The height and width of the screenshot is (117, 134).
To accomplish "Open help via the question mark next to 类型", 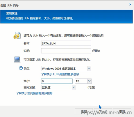I will click(21, 68).
